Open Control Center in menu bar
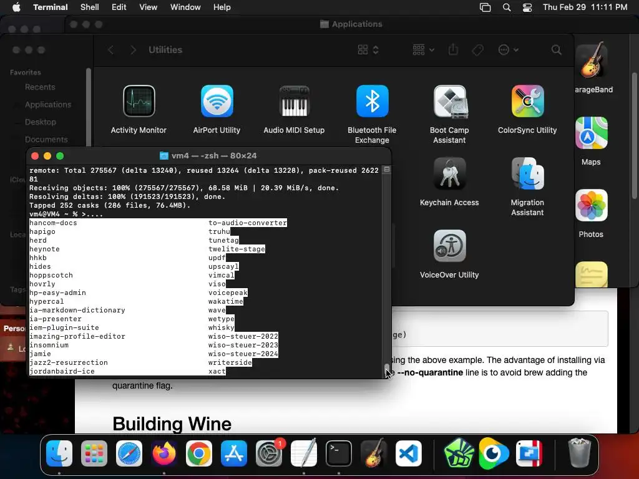Screen dimensions: 639x479 (x=527, y=7)
